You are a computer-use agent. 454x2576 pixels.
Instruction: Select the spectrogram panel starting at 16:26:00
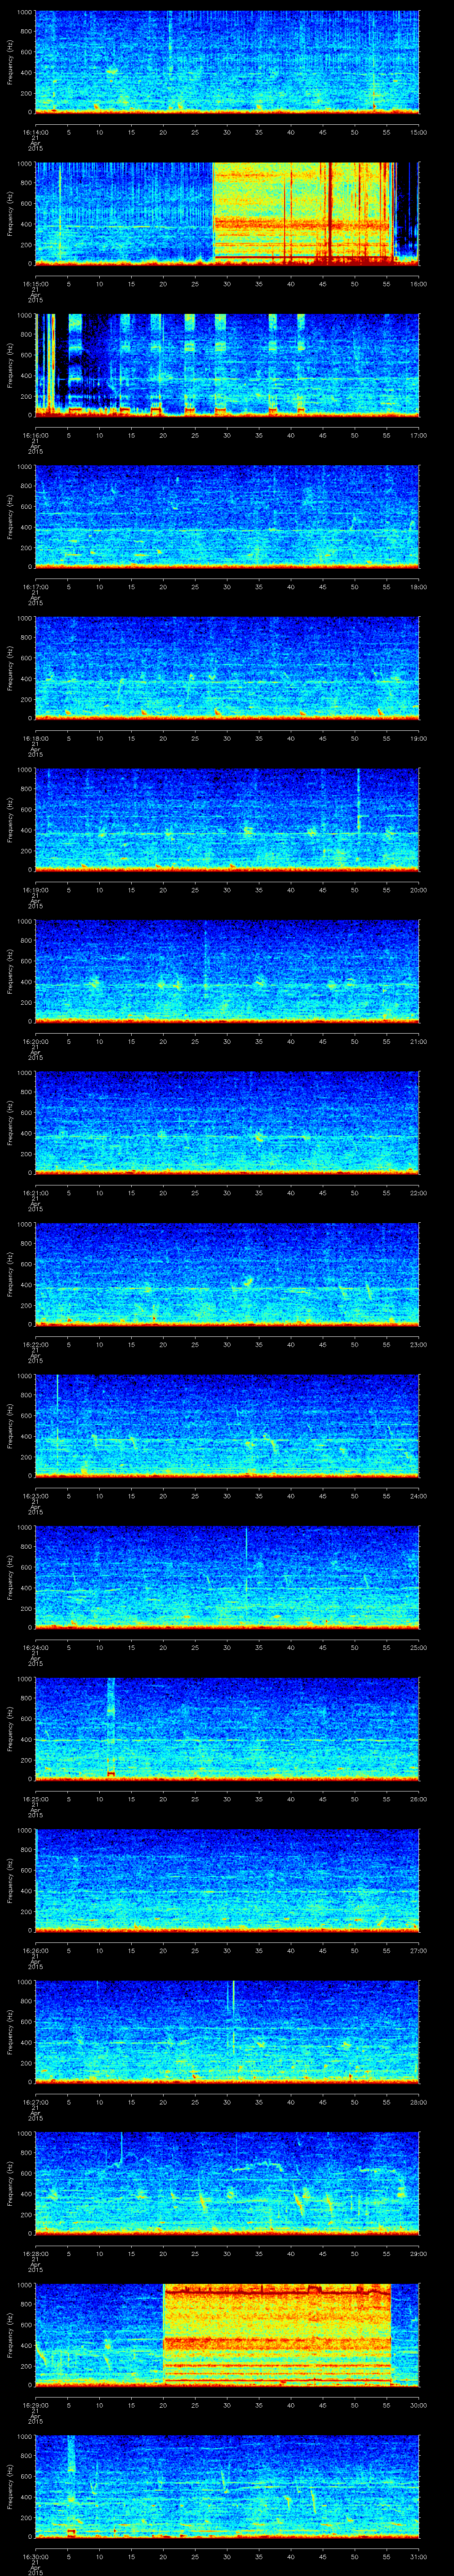227,1880
